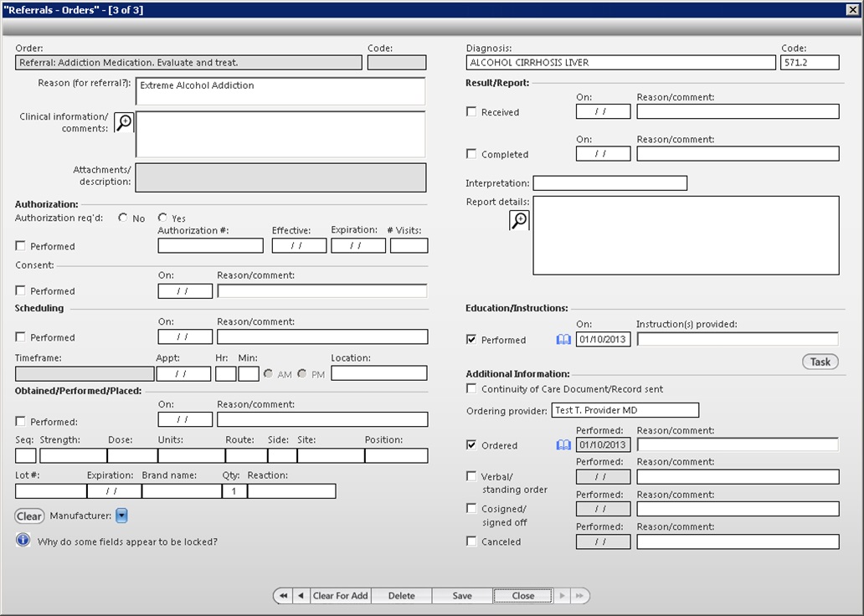This screenshot has height=616, width=864.
Task: Click the Task button
Action: 820,362
